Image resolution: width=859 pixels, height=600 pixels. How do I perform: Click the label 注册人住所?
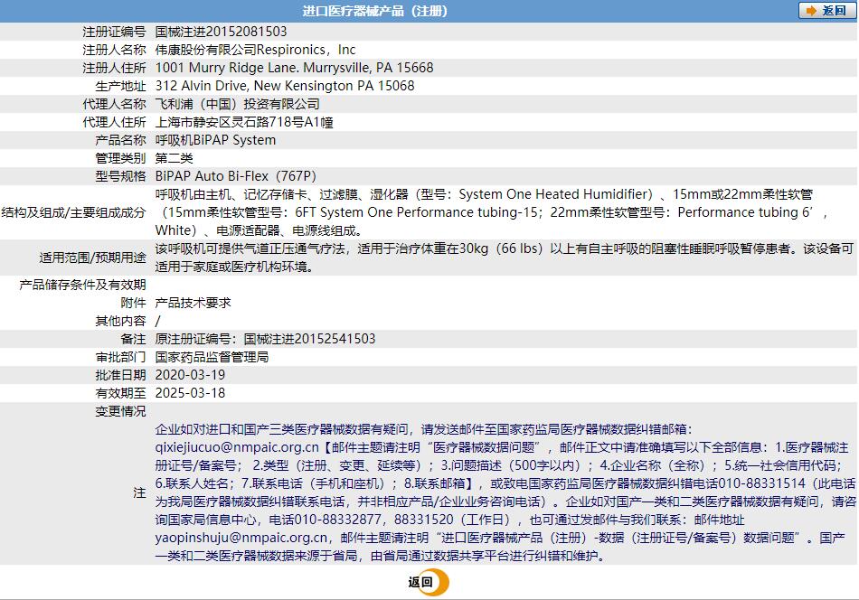[114, 68]
